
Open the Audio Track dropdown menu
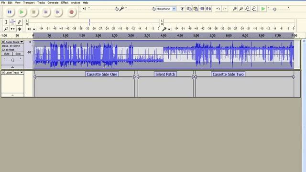point(14,42)
